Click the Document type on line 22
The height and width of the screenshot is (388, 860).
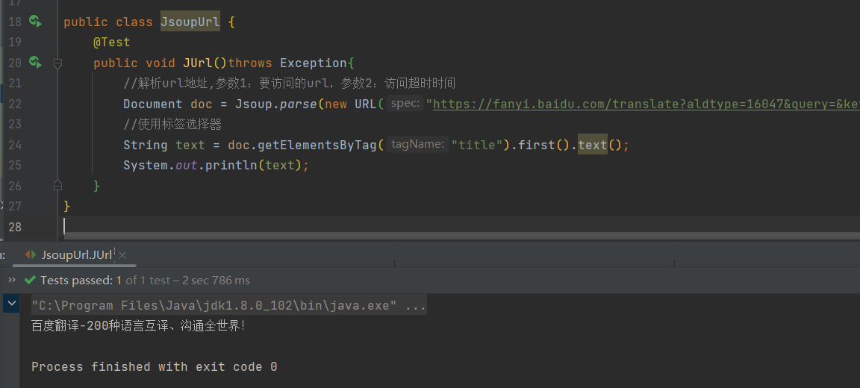click(x=152, y=104)
